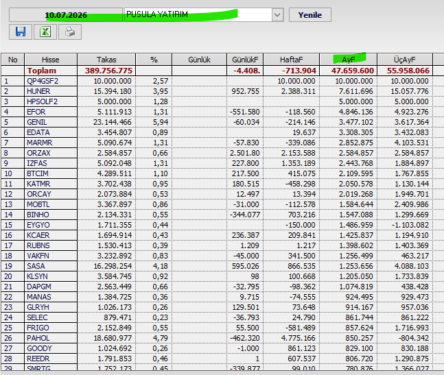Click SASA Takas value 16.298.254
This screenshot has width=444, height=375.
pos(113,266)
